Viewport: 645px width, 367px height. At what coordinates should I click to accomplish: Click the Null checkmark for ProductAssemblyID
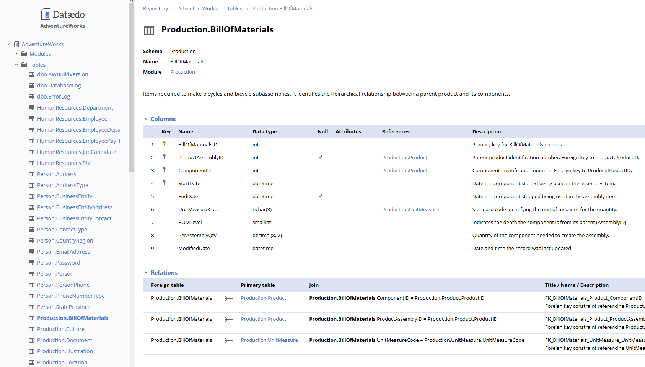(x=321, y=157)
